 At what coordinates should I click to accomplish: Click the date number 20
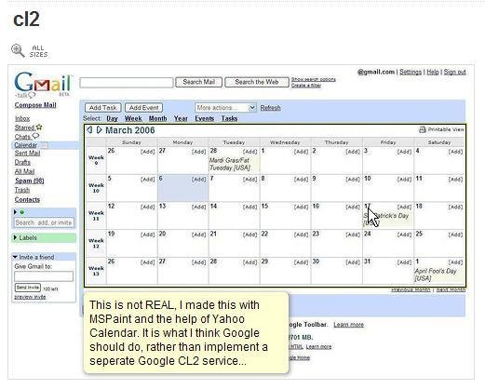(x=162, y=234)
